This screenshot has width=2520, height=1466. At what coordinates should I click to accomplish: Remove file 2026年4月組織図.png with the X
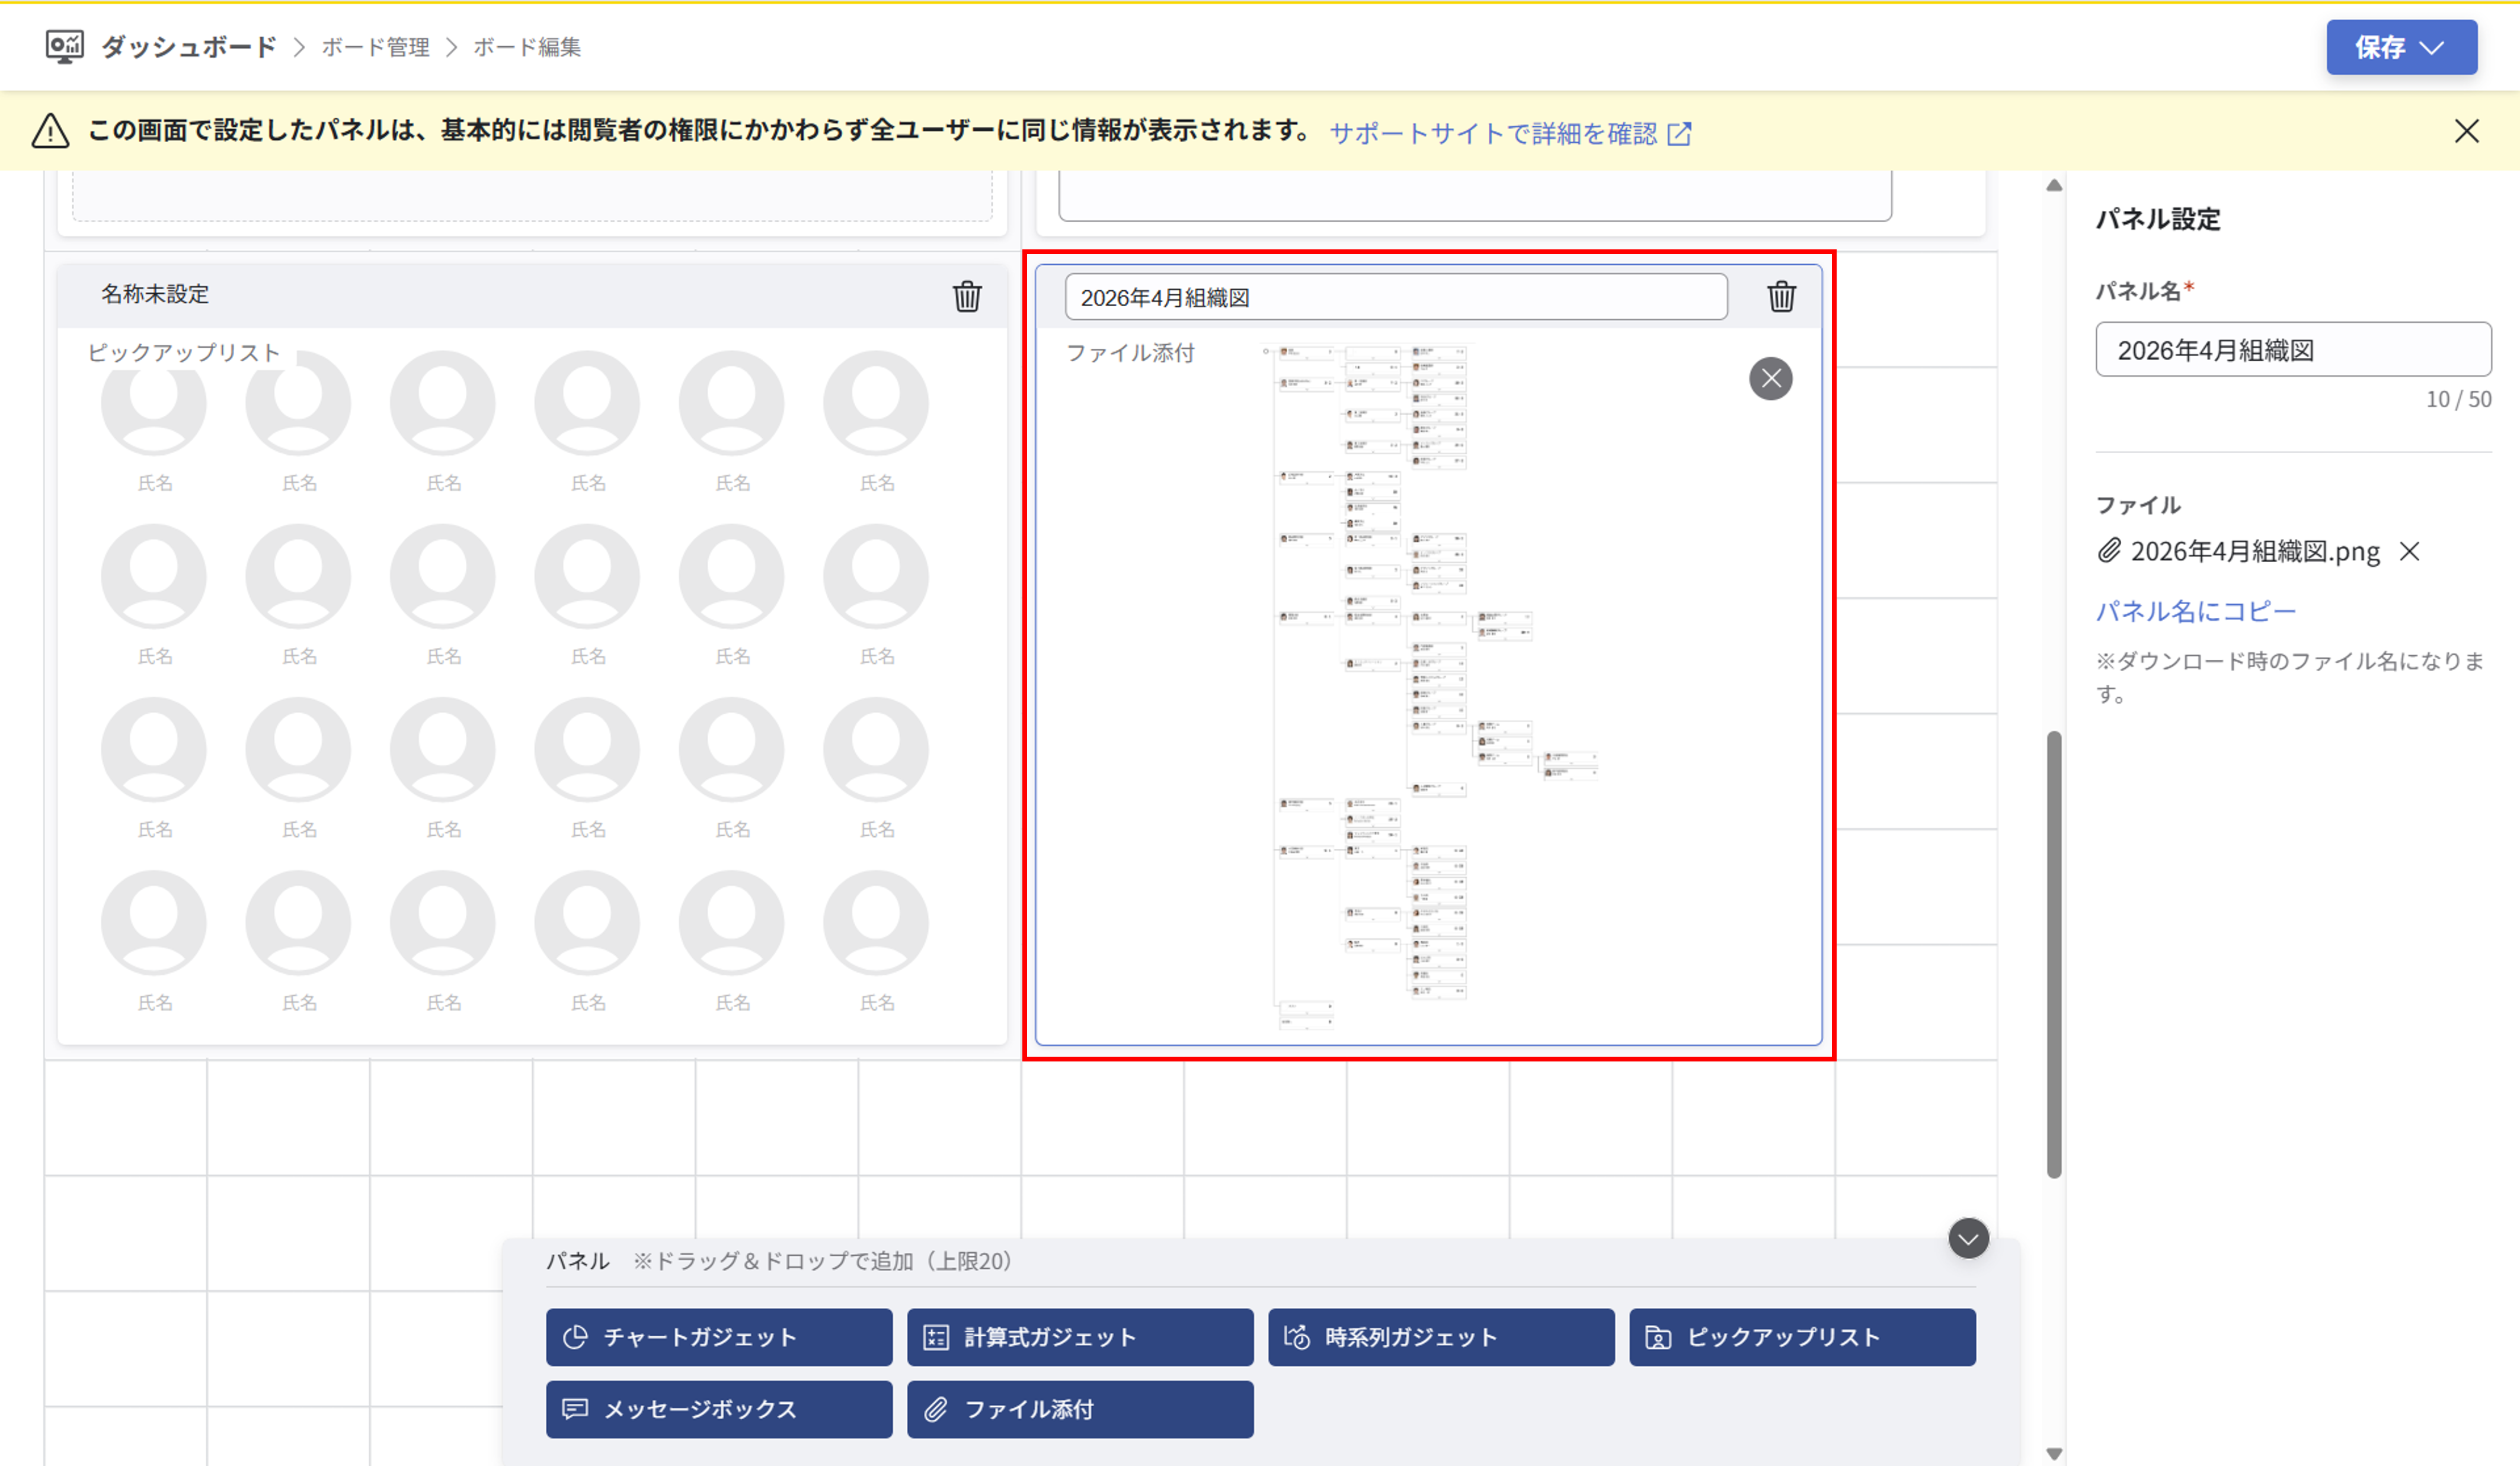pyautogui.click(x=2410, y=551)
